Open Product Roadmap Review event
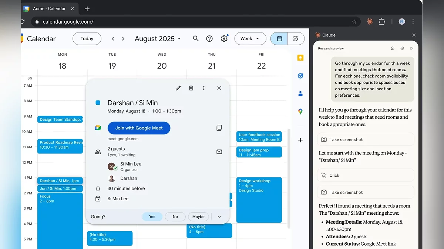444x249 pixels. pyautogui.click(x=60, y=146)
